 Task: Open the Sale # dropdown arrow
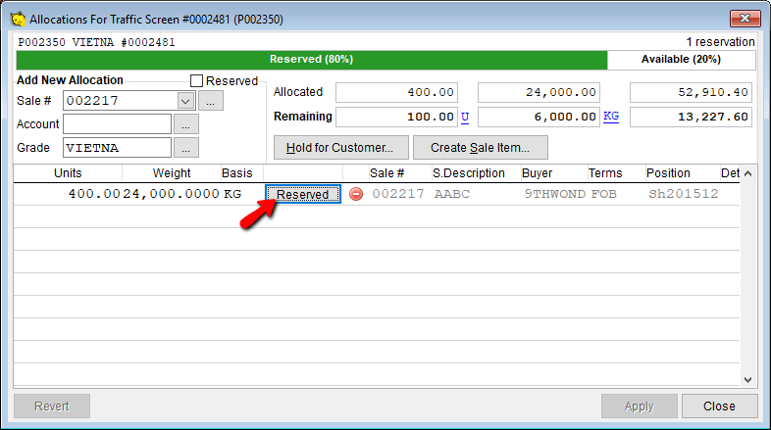coord(185,101)
